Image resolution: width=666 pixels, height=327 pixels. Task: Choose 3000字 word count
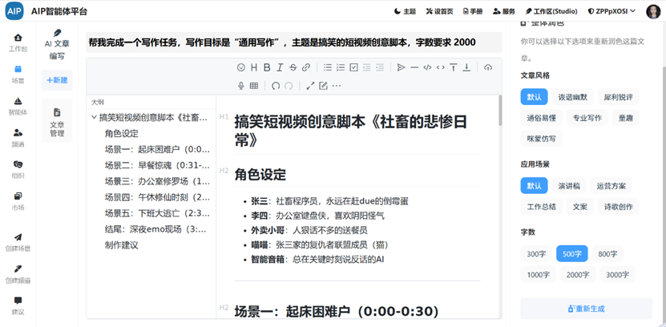[618, 274]
